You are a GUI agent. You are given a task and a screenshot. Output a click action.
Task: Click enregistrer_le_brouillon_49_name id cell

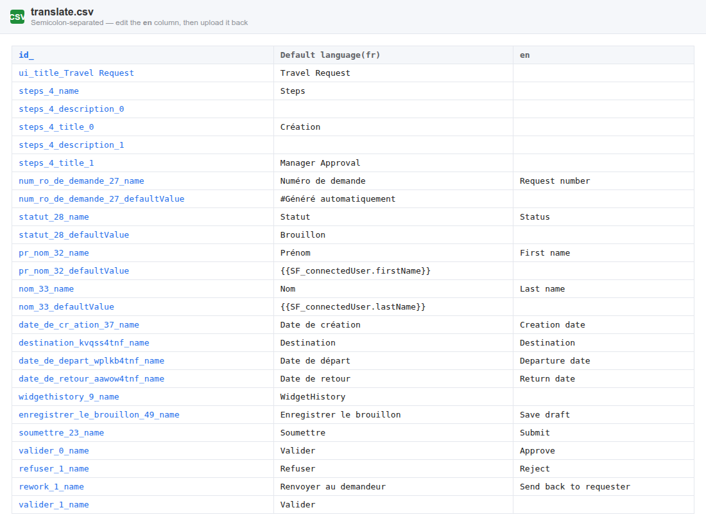click(142, 415)
